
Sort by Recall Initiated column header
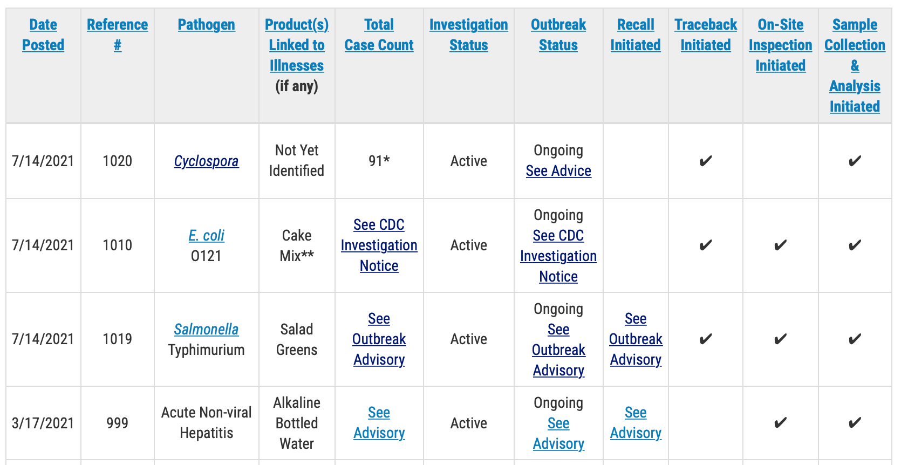(636, 35)
